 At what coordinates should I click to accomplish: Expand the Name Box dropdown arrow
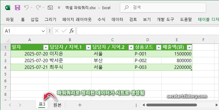point(43,31)
